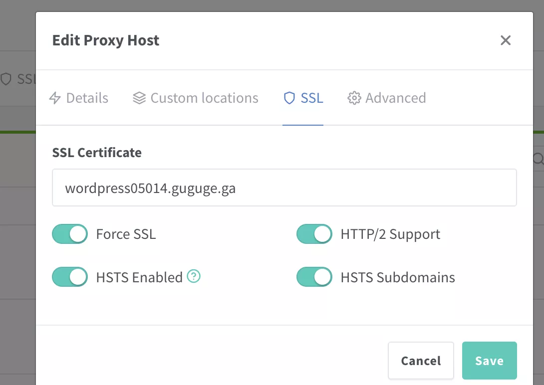Click the HTTP/2 Support label text

390,234
